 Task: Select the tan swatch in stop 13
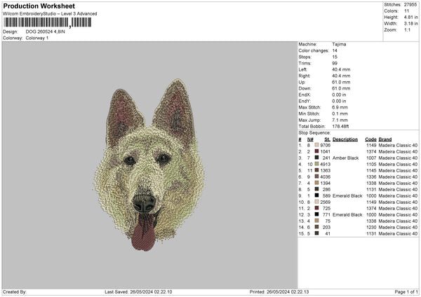pos(317,221)
